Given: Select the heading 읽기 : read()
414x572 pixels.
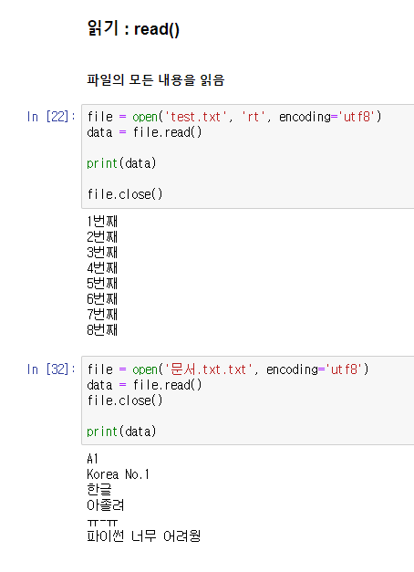Looking at the screenshot, I should click(133, 29).
